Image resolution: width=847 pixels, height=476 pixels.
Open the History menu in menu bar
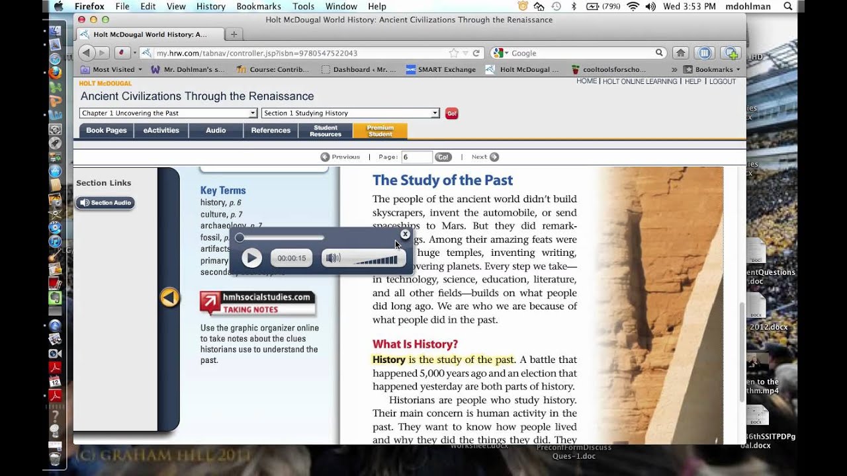pos(210,6)
